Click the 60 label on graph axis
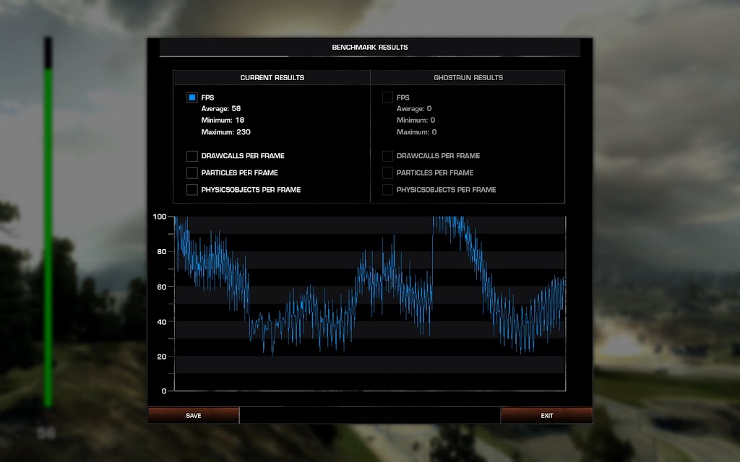The image size is (740, 462). [x=162, y=287]
